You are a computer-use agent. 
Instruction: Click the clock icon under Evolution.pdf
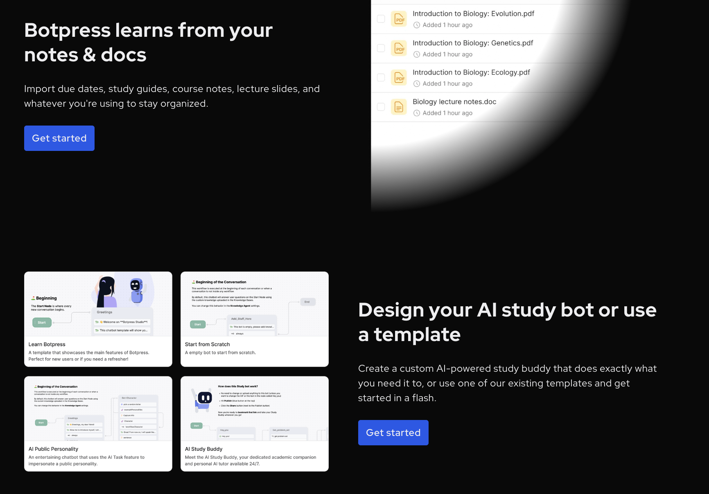point(417,25)
